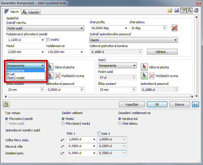The image size is (203, 165).
Task: Choose the Úhel sklonu radio option
Action: click(120, 123)
